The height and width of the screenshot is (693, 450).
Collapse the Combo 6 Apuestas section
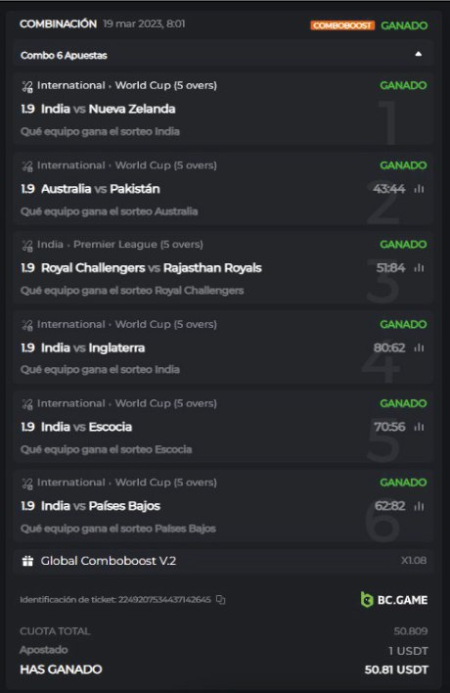pos(418,55)
